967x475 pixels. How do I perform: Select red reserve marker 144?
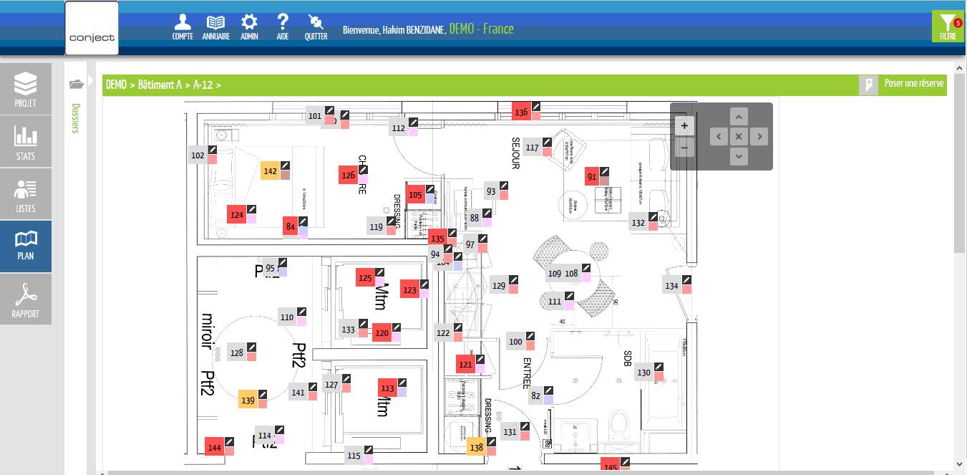click(x=214, y=447)
